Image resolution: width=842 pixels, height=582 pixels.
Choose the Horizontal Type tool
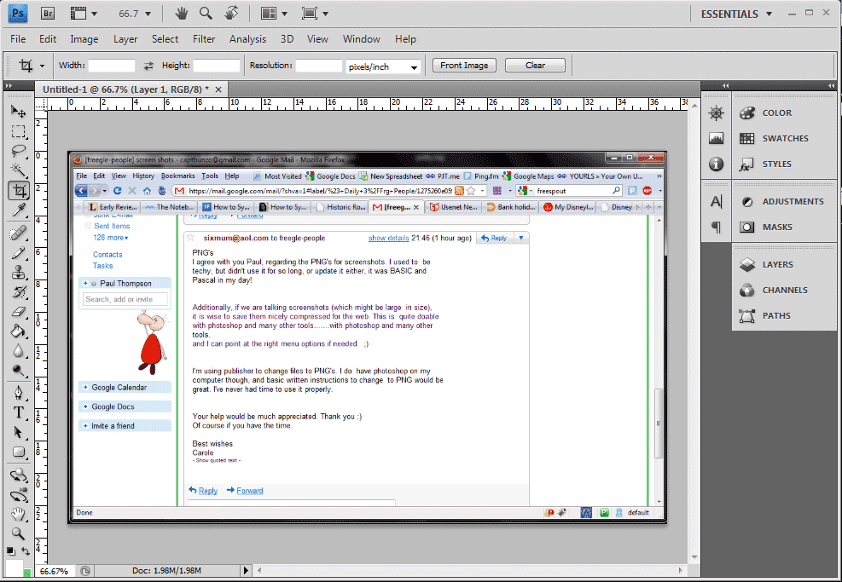coord(18,412)
